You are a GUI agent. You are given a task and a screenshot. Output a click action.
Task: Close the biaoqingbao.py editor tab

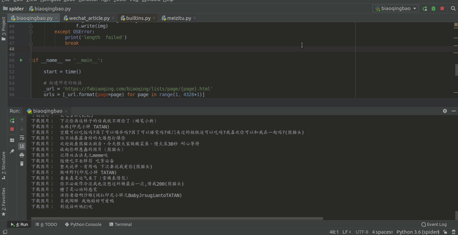coord(56,18)
